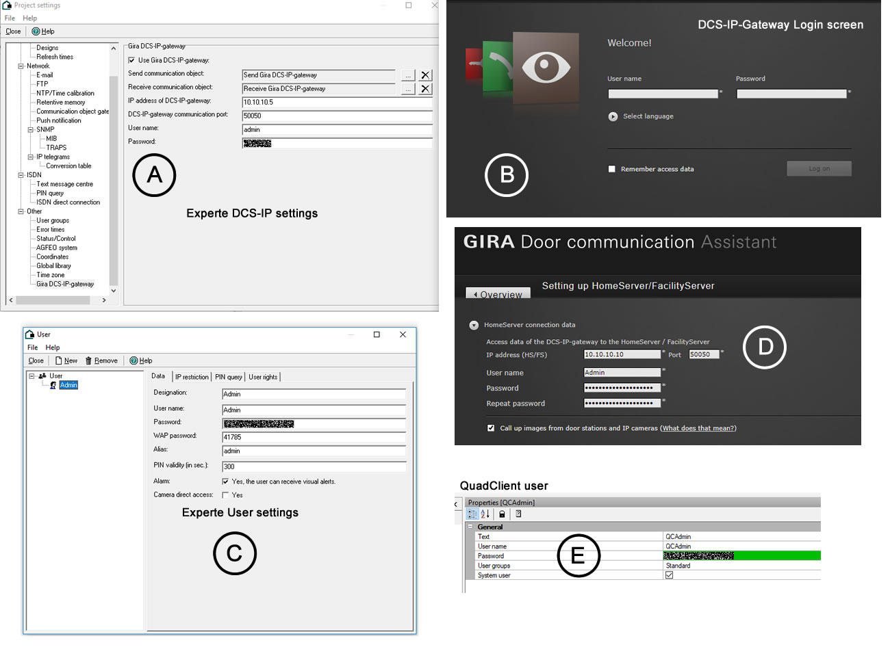Viewport: 890px width, 647px height.
Task: Click Close in Project settings toolbar
Action: 13,31
